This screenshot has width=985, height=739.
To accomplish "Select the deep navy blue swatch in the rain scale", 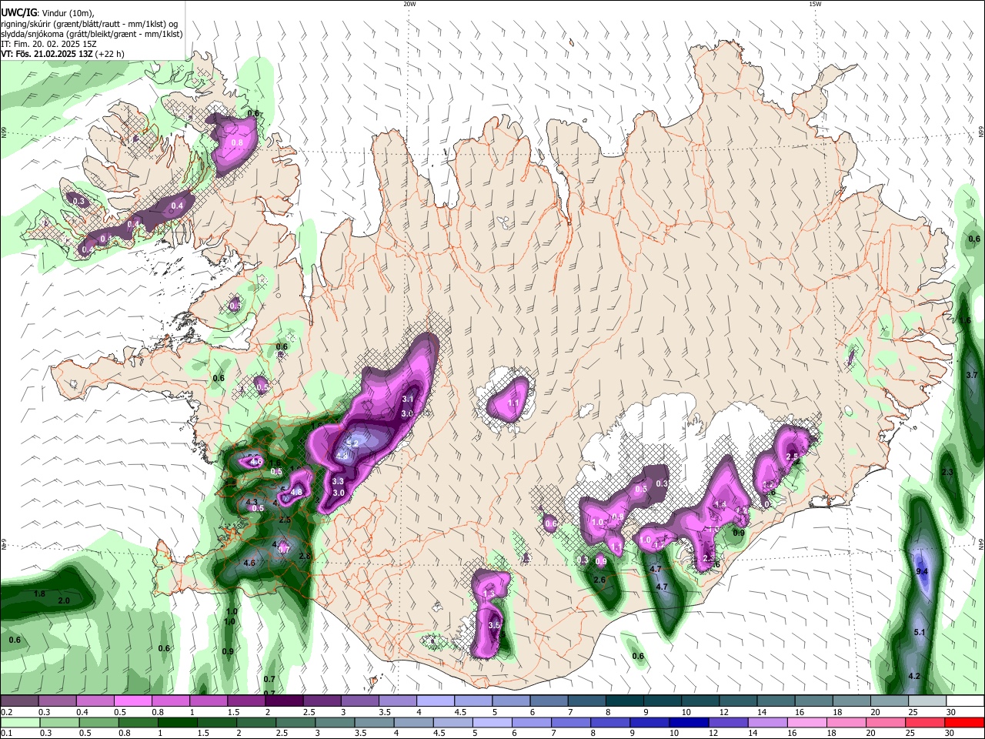I will [x=687, y=722].
